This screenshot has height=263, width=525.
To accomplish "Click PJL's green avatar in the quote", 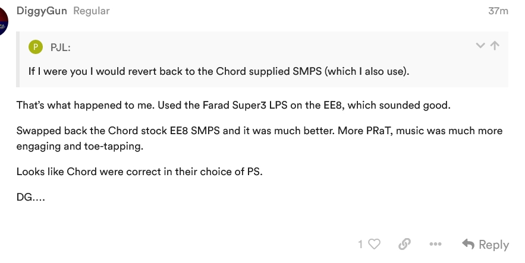I will click(36, 47).
